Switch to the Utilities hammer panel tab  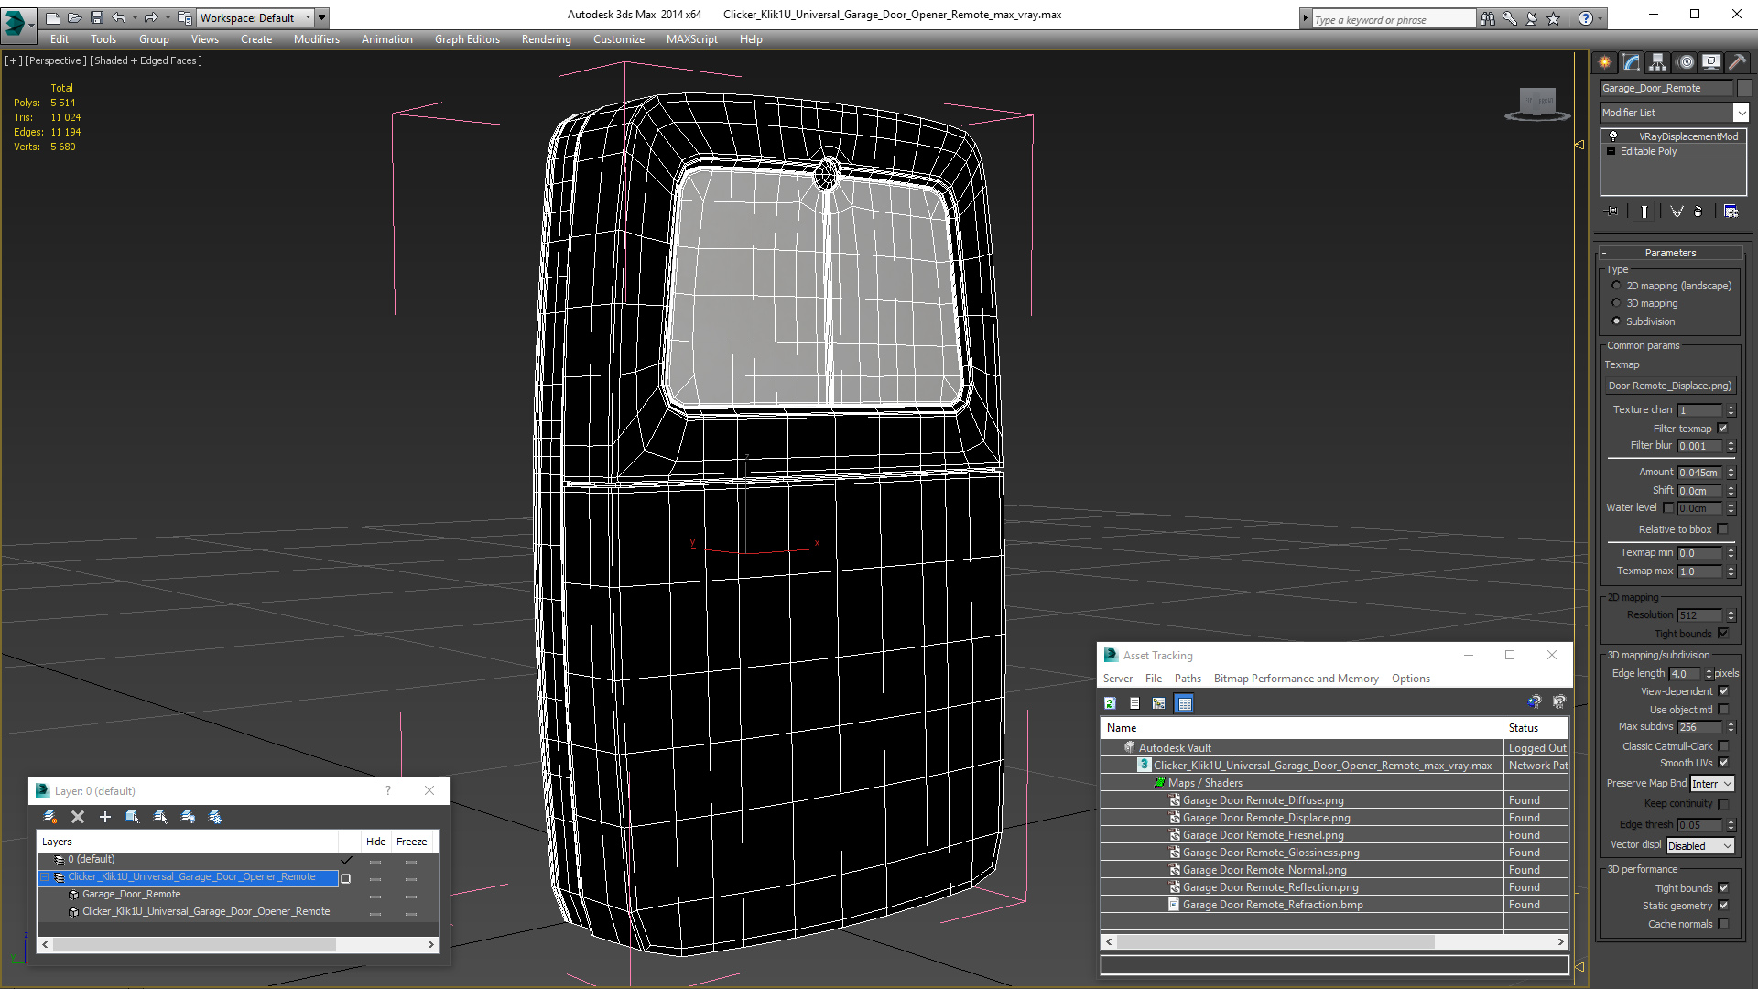point(1737,62)
